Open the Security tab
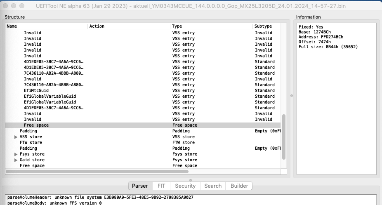 pos(185,186)
